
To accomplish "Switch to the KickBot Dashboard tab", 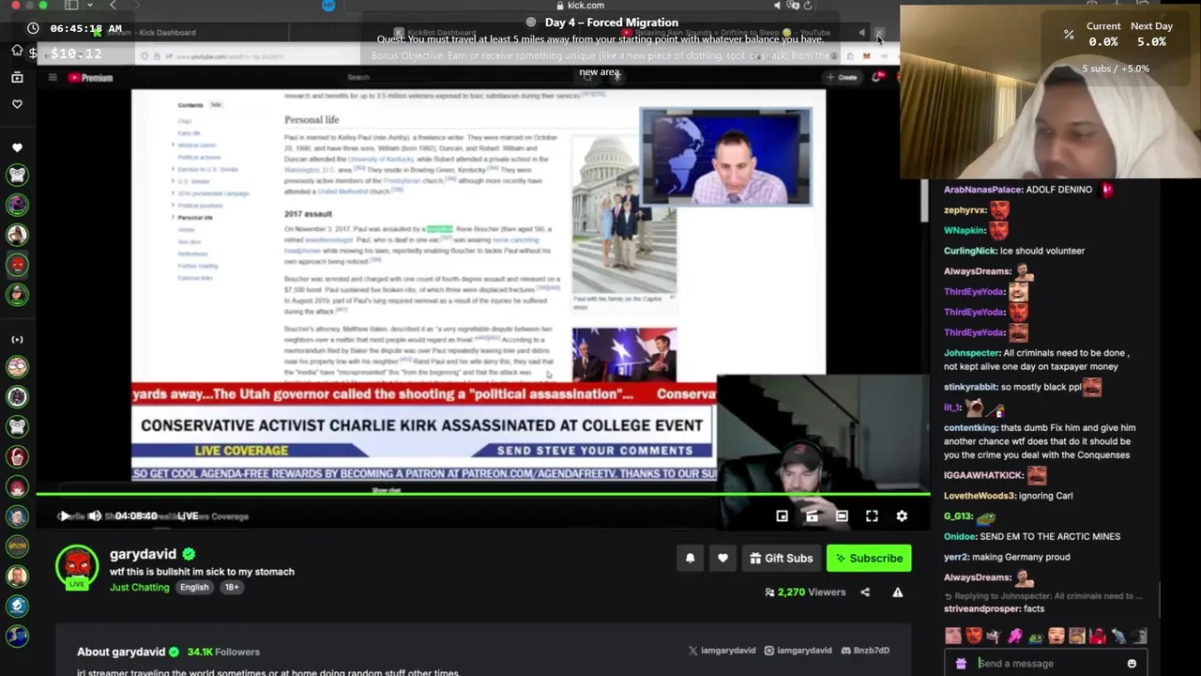I will click(x=435, y=33).
